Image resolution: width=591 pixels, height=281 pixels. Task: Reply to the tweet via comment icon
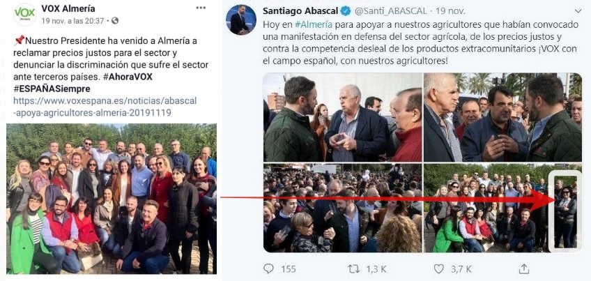[268, 268]
